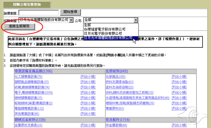Focus the 詢價案號 input field

pos(39,13)
